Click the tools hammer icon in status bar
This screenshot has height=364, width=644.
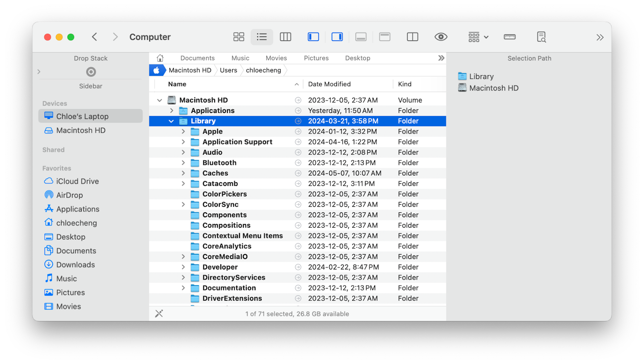pos(159,313)
